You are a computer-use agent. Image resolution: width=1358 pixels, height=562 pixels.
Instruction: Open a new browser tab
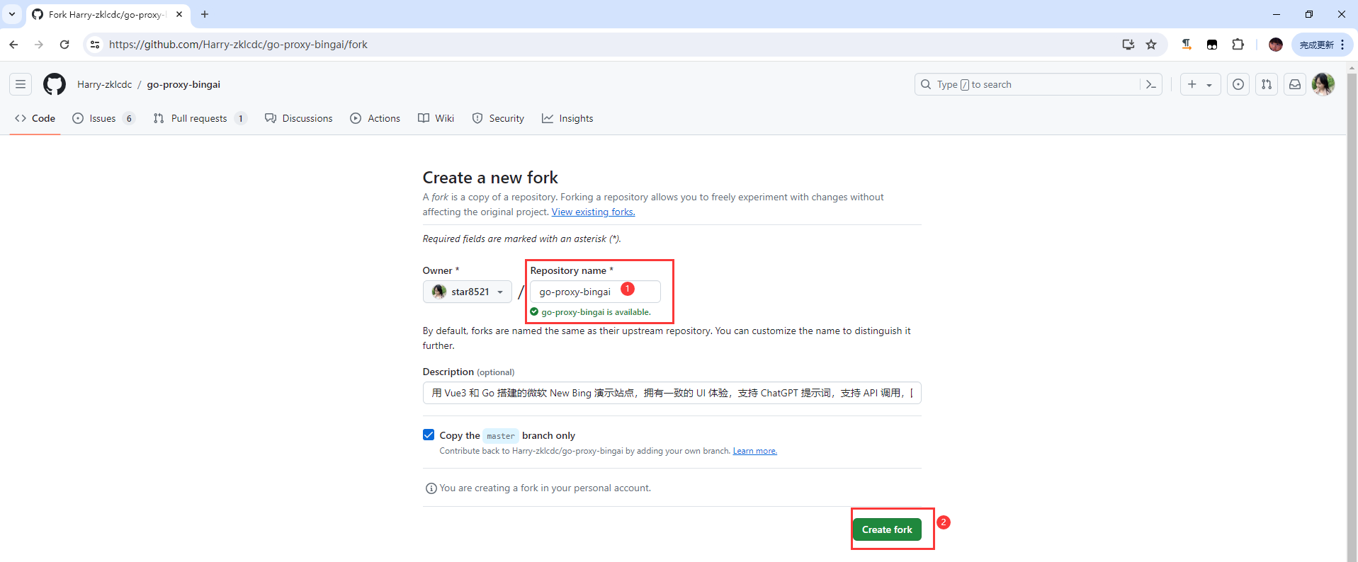point(205,14)
